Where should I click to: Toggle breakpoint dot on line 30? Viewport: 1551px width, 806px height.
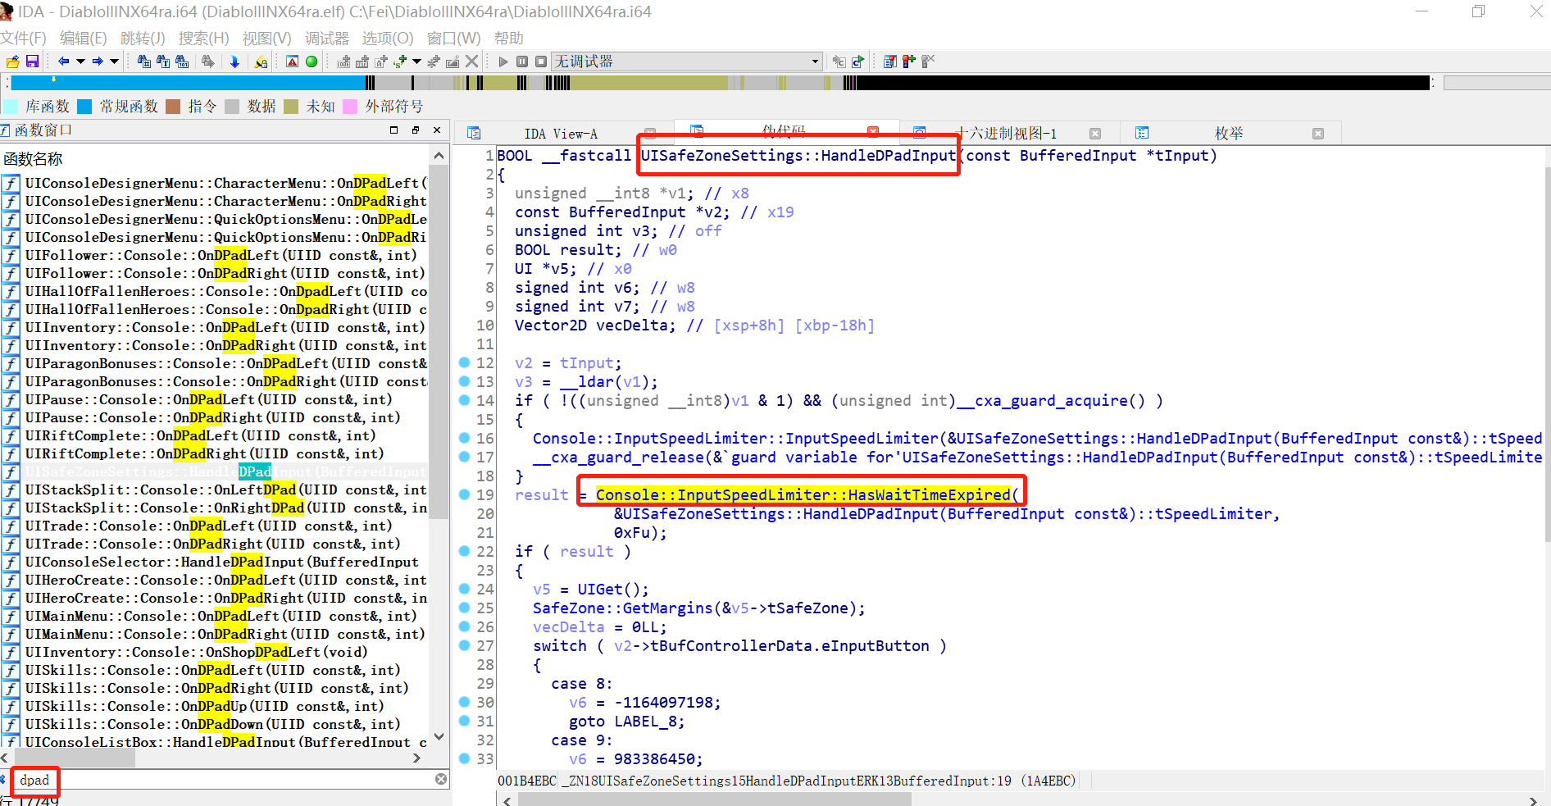pyautogui.click(x=464, y=702)
